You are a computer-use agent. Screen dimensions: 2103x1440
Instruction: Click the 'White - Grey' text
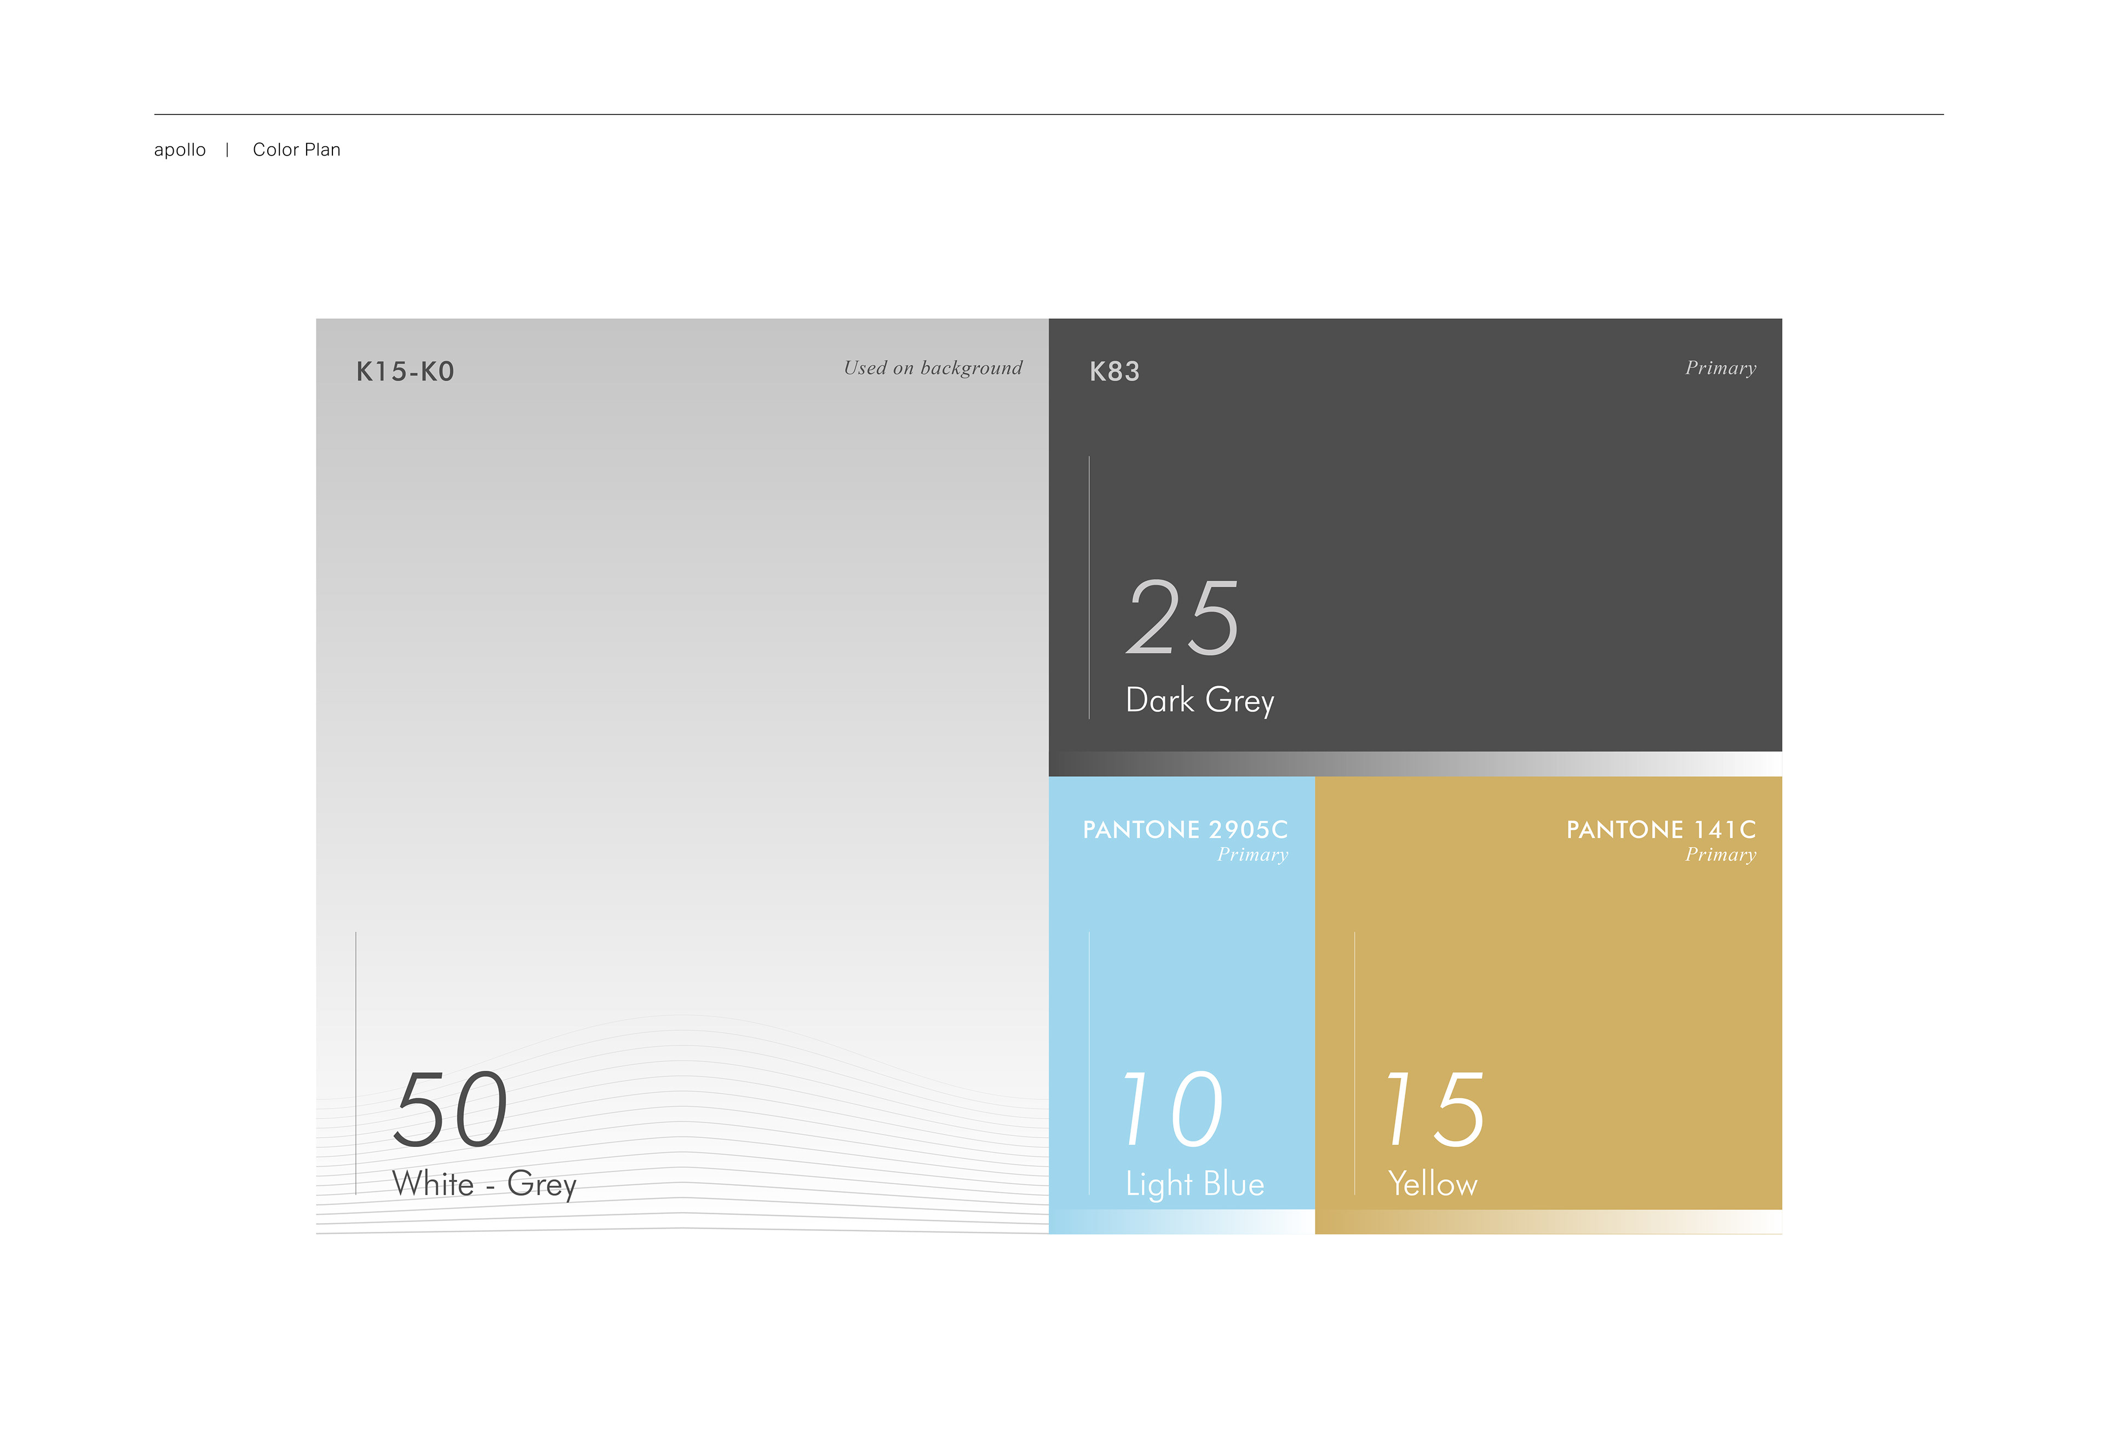coord(484,1185)
